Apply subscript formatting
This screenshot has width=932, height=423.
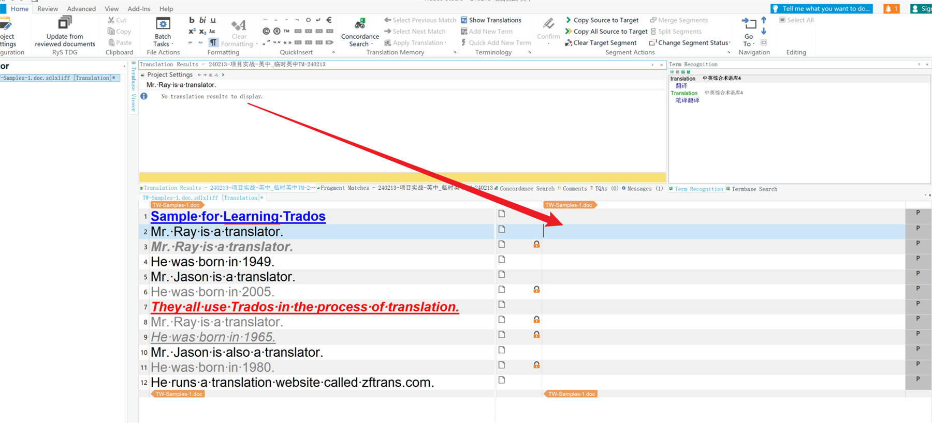(x=202, y=32)
